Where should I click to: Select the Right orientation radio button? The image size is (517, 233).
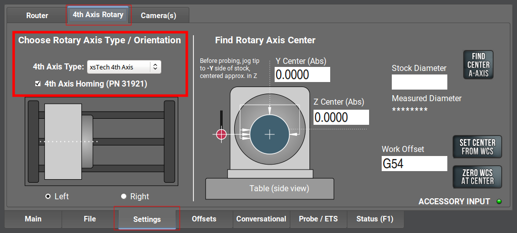click(124, 196)
